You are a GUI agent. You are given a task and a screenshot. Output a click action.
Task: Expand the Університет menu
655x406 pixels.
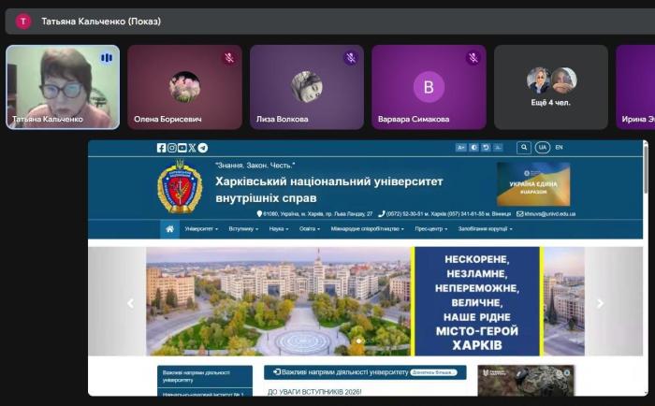point(201,229)
